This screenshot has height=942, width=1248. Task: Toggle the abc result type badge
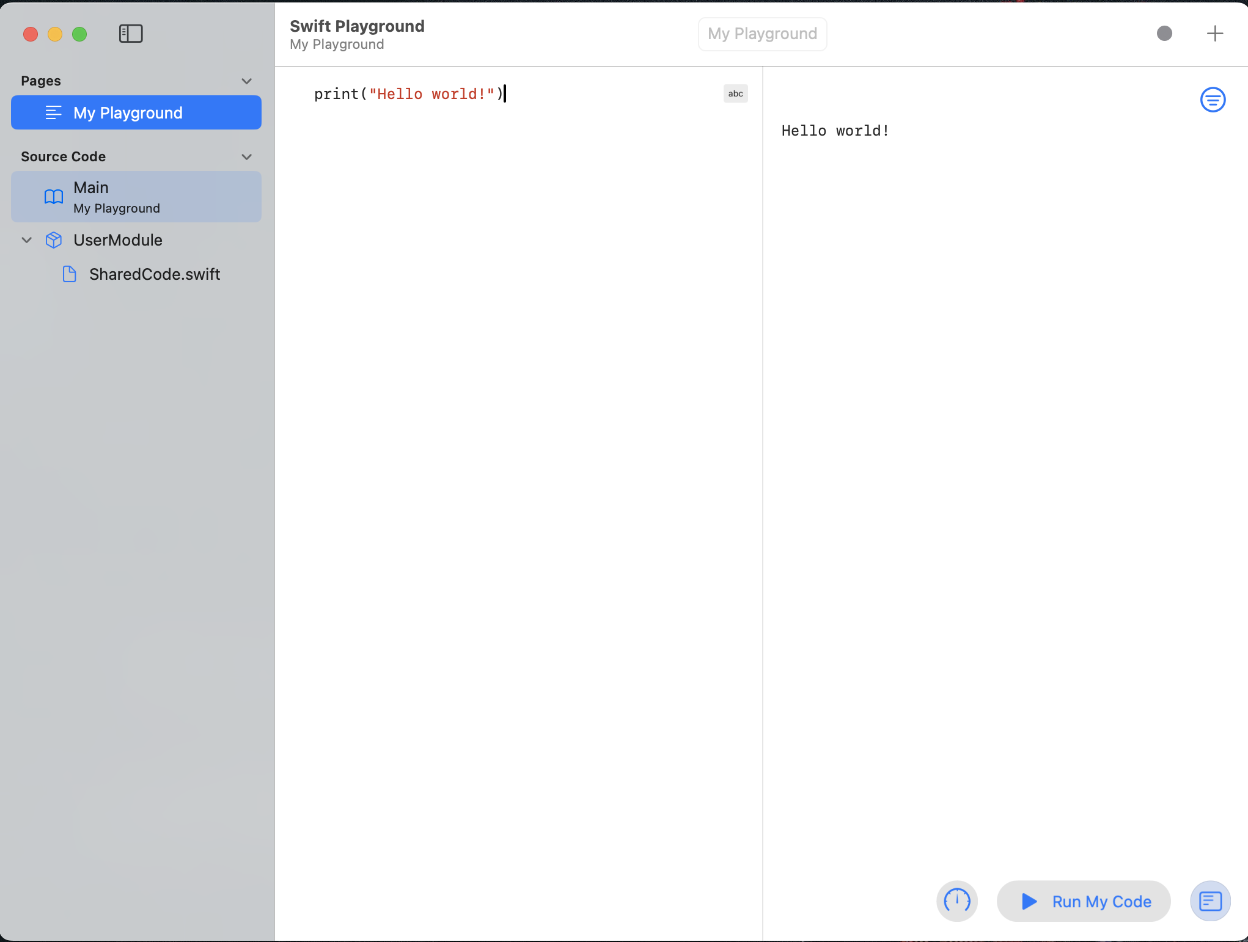(x=735, y=93)
